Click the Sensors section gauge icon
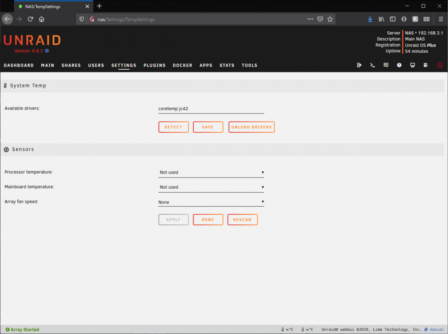The width and height of the screenshot is (448, 334). [6, 149]
